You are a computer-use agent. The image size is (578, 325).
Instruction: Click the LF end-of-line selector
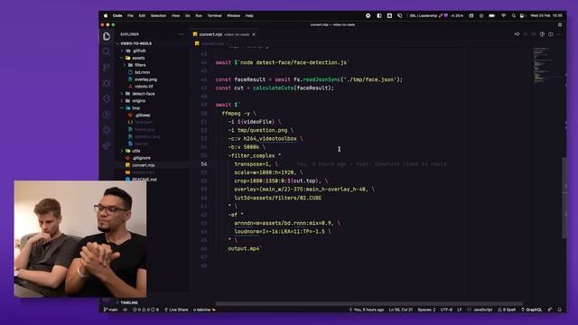[460, 310]
